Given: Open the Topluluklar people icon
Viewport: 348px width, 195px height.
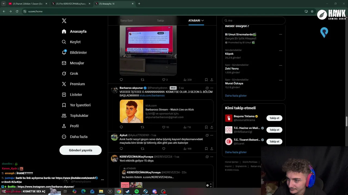Looking at the screenshot, I should coord(64,116).
